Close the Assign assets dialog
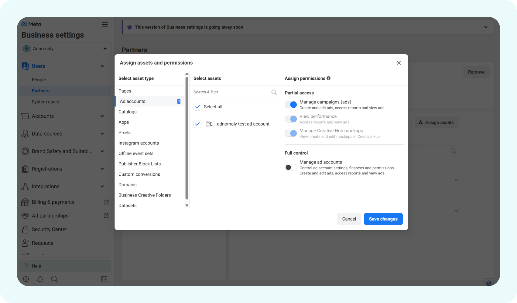Viewport: 517px width, 303px height. point(399,63)
